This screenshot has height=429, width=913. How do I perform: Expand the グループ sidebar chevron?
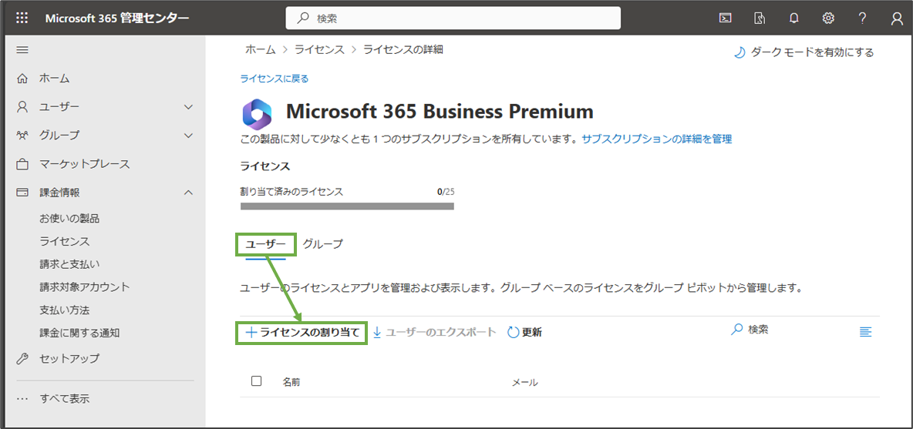point(188,135)
